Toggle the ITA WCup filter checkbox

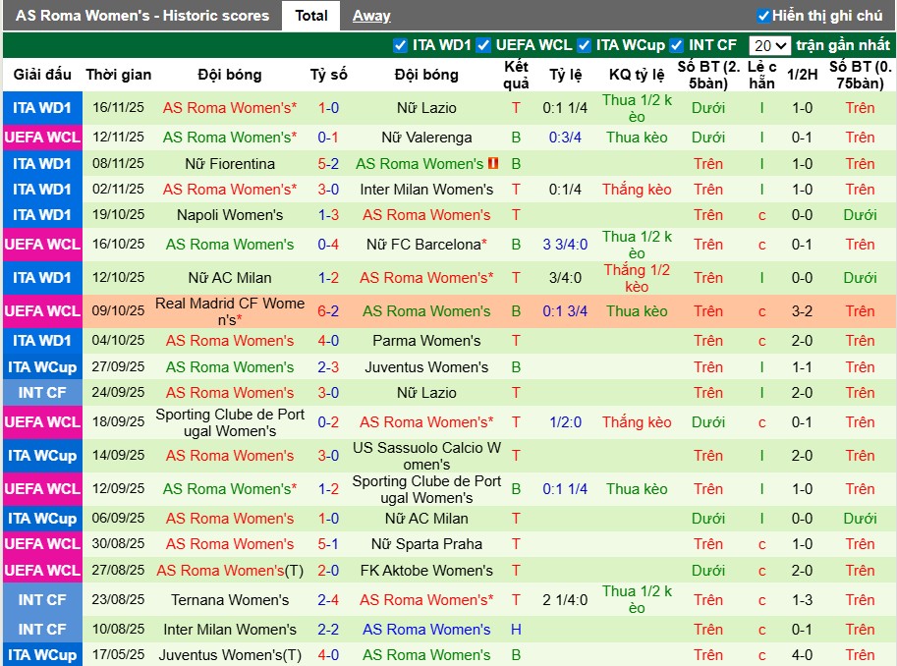click(x=584, y=45)
